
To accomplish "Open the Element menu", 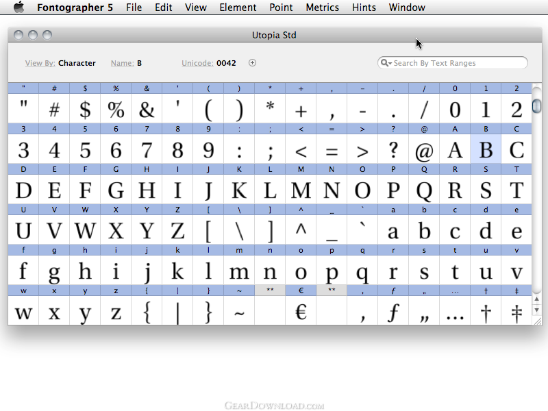I will 238,8.
